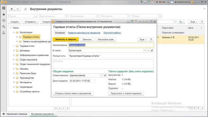Open notifications bell in sidebar

[x=4, y=33]
